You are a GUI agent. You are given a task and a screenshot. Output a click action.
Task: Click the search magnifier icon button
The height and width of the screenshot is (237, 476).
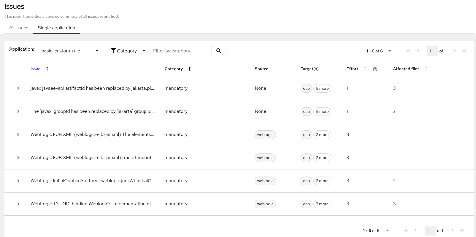[x=219, y=51]
